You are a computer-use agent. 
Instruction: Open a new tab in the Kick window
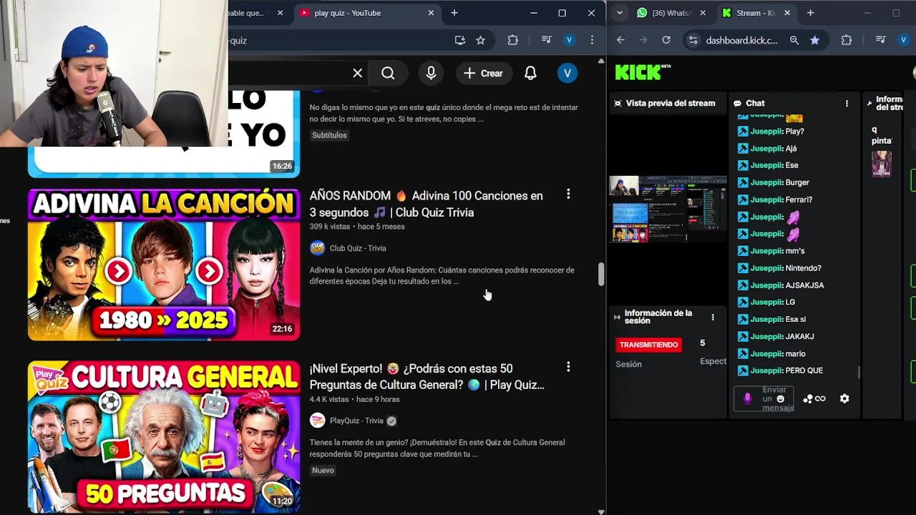click(810, 13)
